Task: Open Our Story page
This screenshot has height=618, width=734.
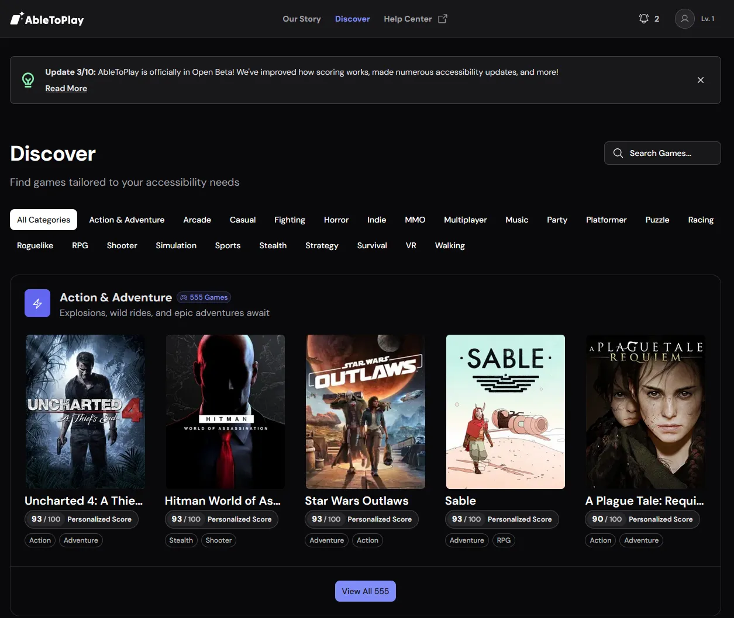Action: 302,19
